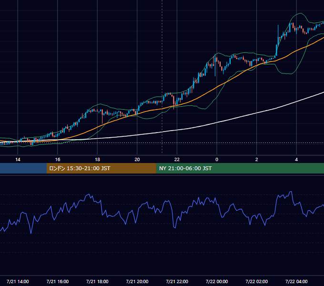Image resolution: width=324 pixels, height=286 pixels.
Task: Click the "14" hour label on price chart axis
Action: 18,160
